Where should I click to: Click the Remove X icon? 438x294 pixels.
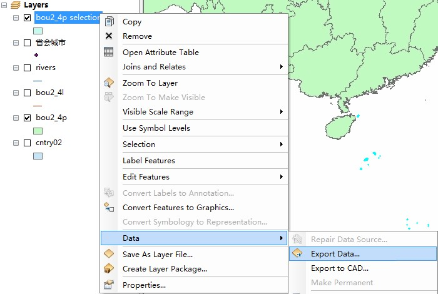click(109, 36)
